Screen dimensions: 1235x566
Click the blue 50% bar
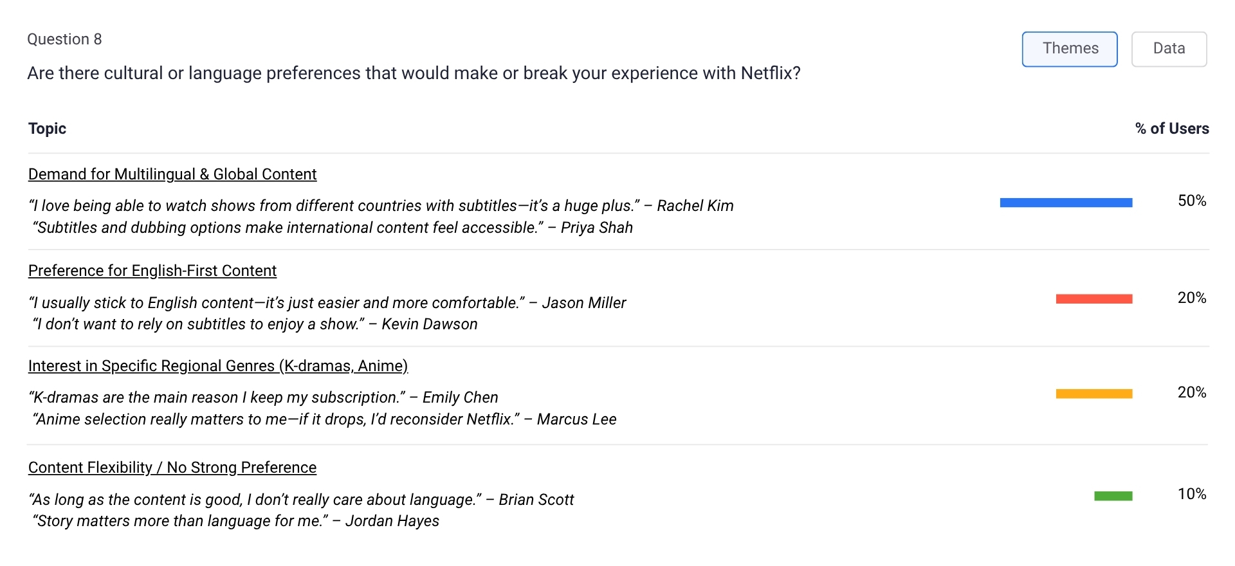[x=1066, y=203]
